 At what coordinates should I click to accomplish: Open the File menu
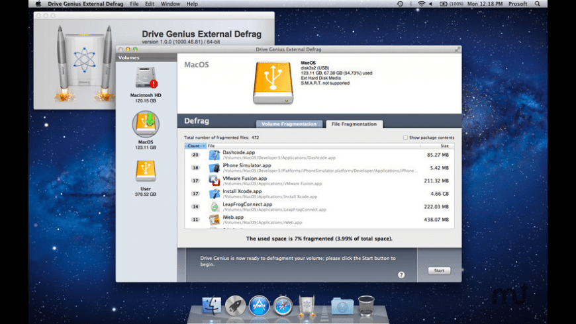(134, 4)
